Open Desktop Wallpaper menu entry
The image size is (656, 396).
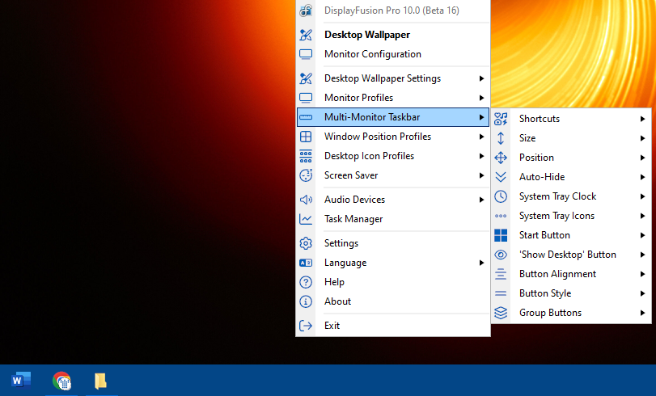[393, 35]
